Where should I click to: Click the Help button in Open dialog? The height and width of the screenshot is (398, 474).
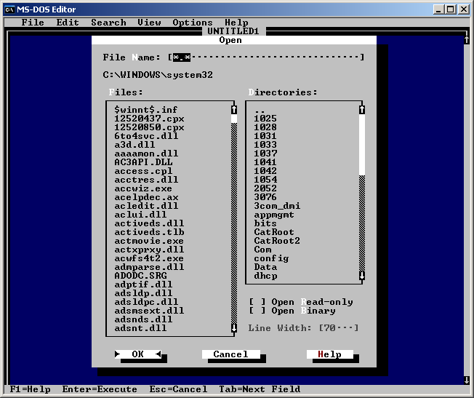point(330,354)
